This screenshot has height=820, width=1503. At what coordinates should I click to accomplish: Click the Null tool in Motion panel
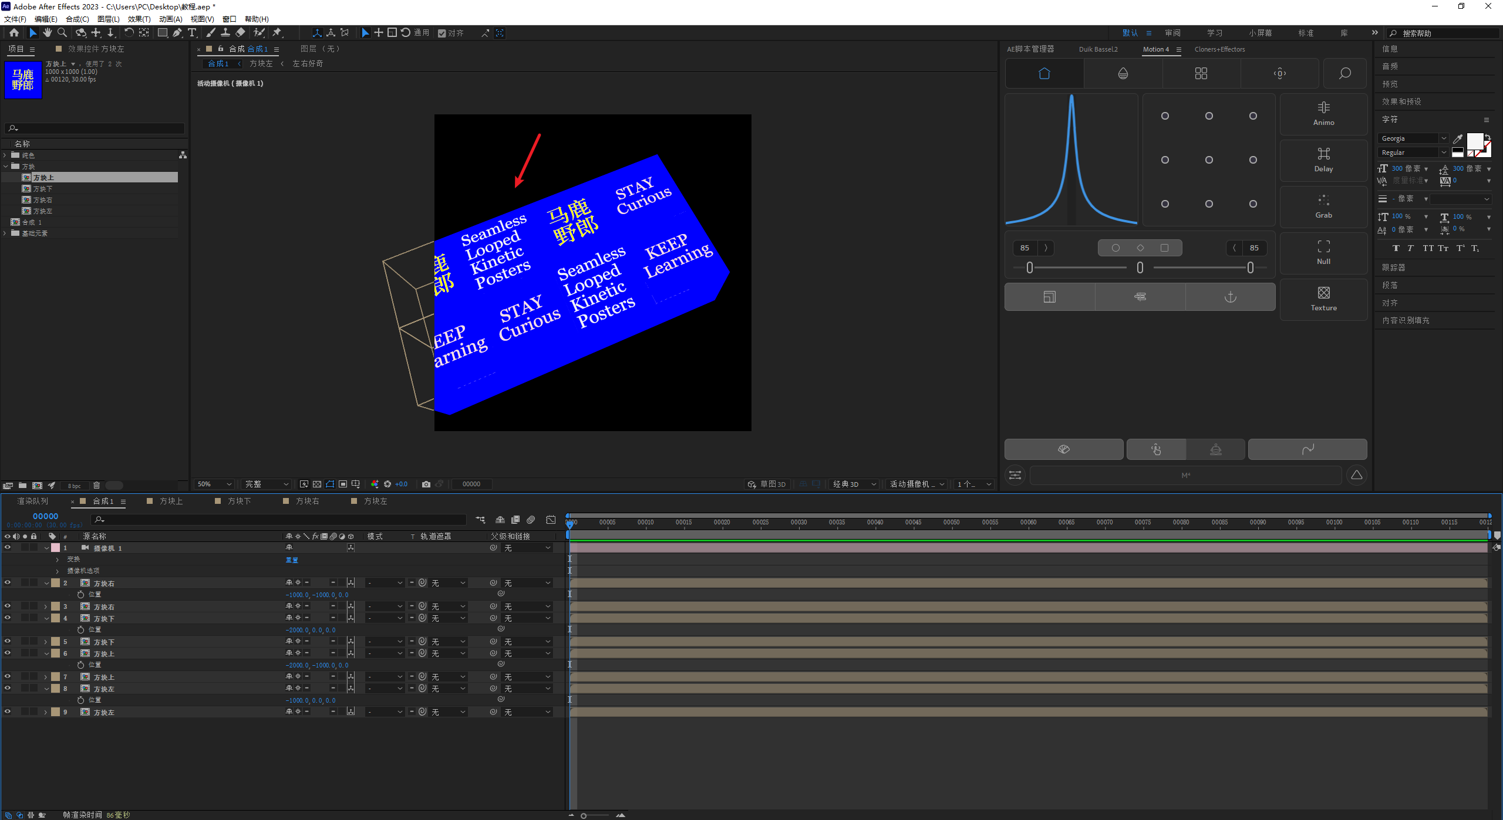click(1323, 252)
